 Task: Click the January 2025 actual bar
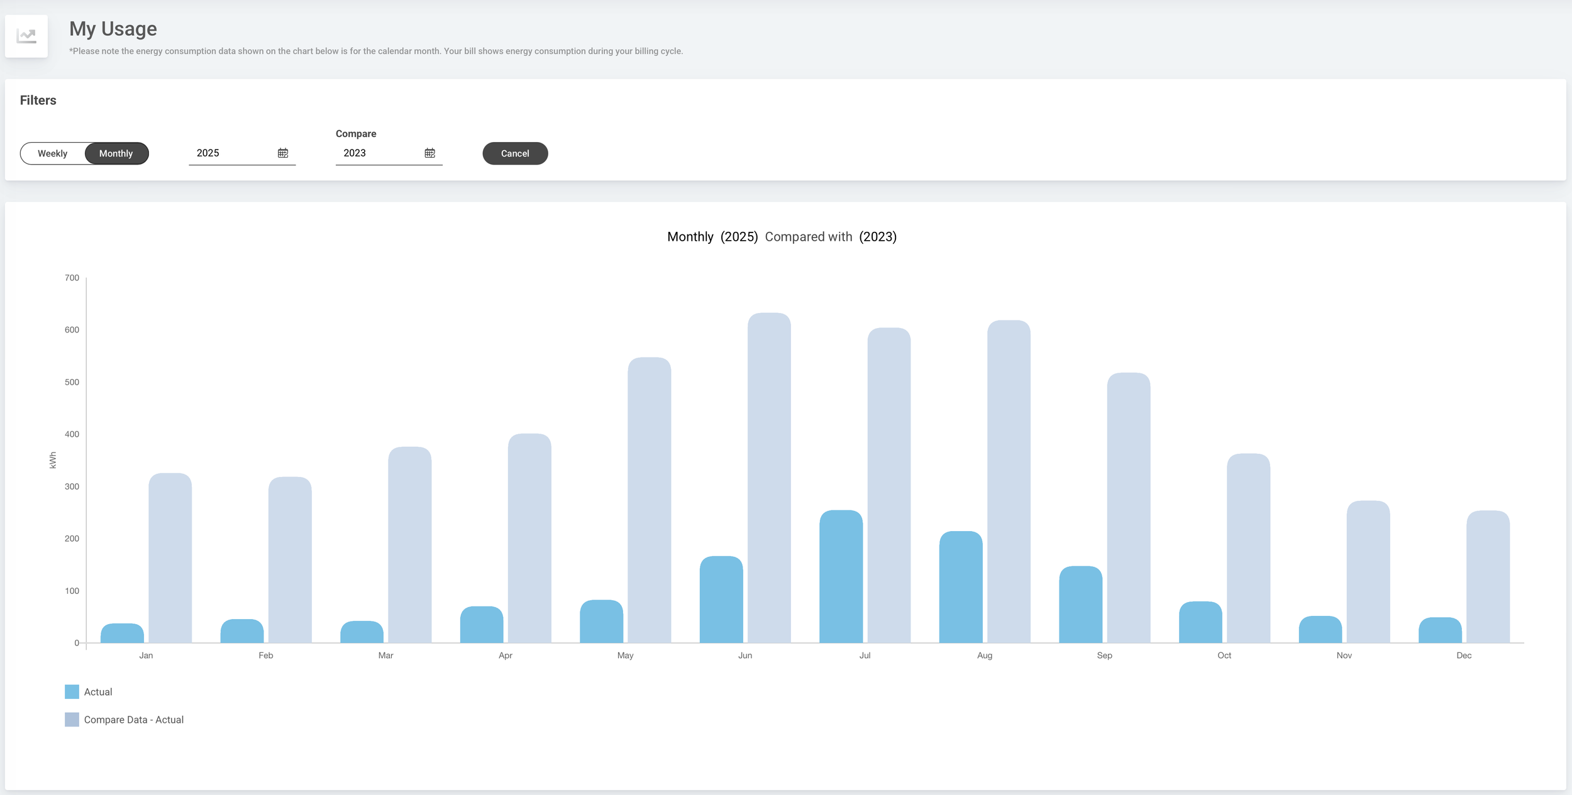coord(122,633)
